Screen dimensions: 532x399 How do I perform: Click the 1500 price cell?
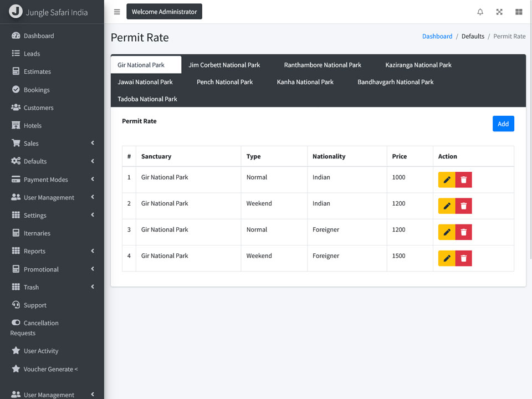click(x=410, y=258)
